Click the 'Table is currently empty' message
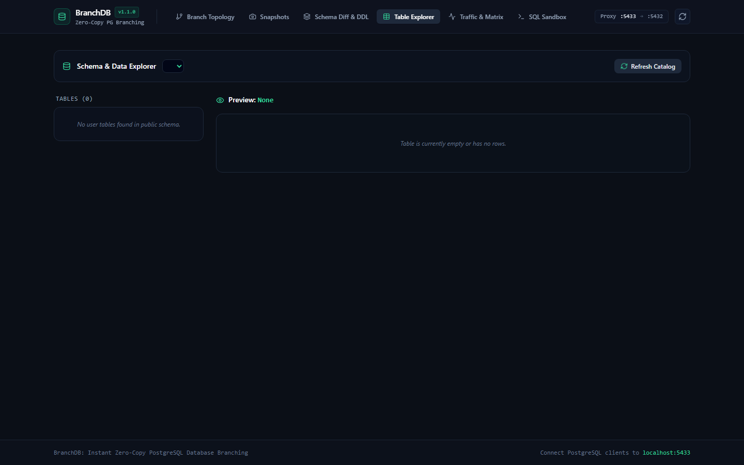Image resolution: width=744 pixels, height=465 pixels. coord(453,144)
